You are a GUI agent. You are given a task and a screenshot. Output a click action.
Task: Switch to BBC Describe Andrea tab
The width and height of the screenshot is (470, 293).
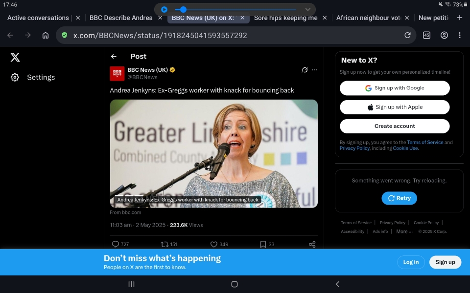(x=121, y=18)
